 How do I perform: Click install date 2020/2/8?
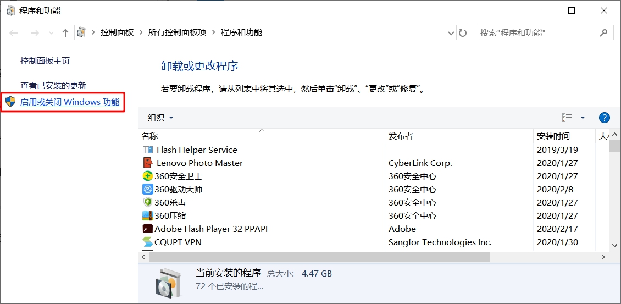point(555,189)
